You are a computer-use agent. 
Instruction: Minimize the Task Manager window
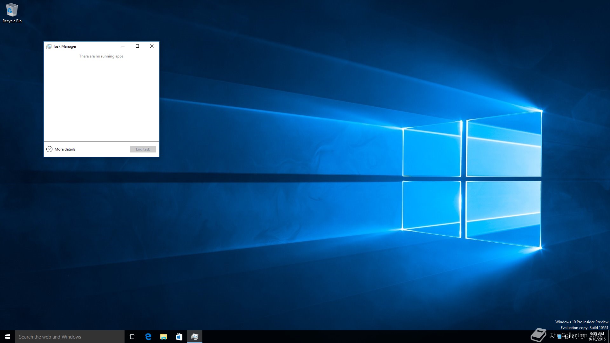pos(123,46)
